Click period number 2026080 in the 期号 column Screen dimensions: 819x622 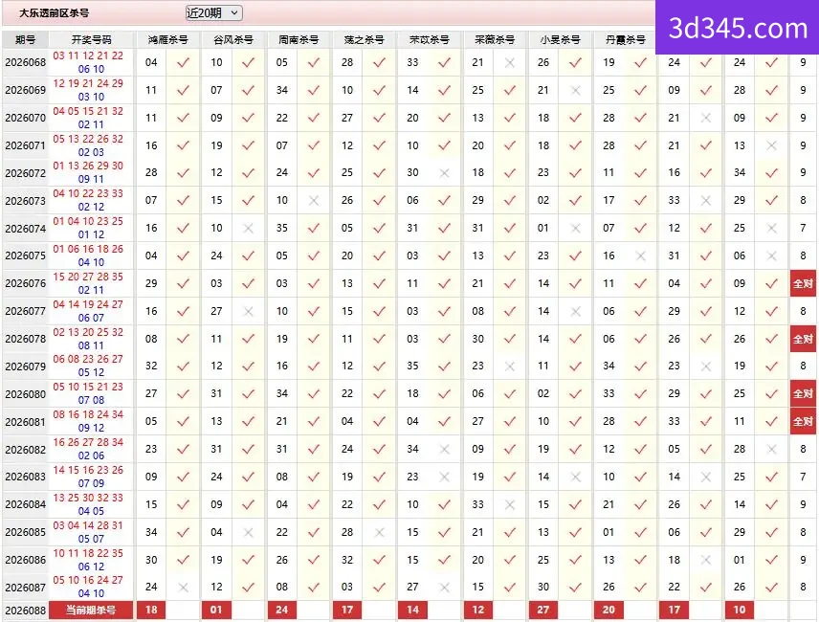point(25,394)
